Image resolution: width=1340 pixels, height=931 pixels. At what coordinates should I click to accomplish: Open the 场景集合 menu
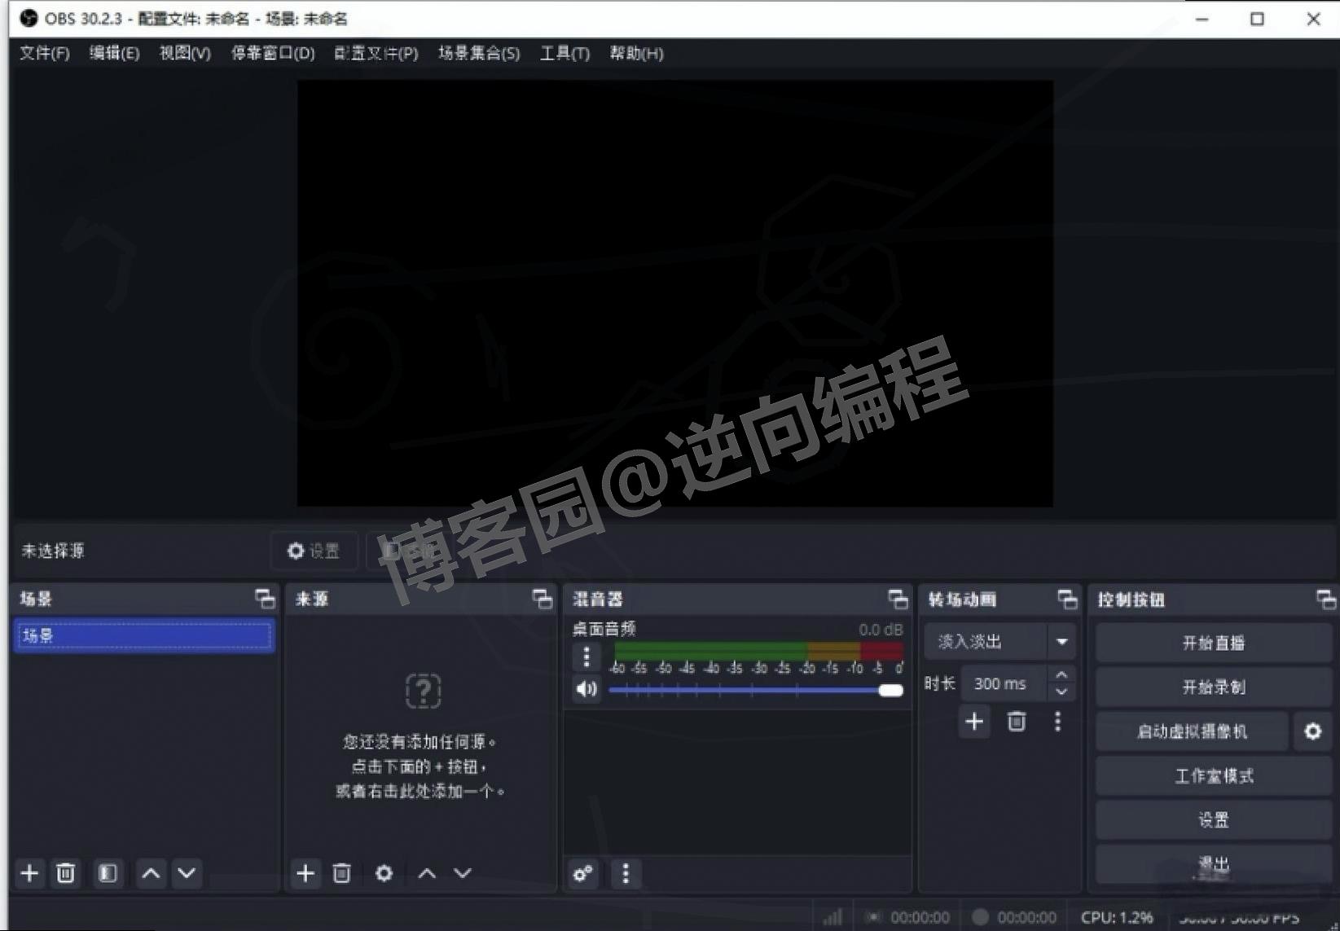478,53
